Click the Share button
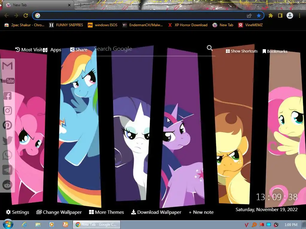 point(79,50)
